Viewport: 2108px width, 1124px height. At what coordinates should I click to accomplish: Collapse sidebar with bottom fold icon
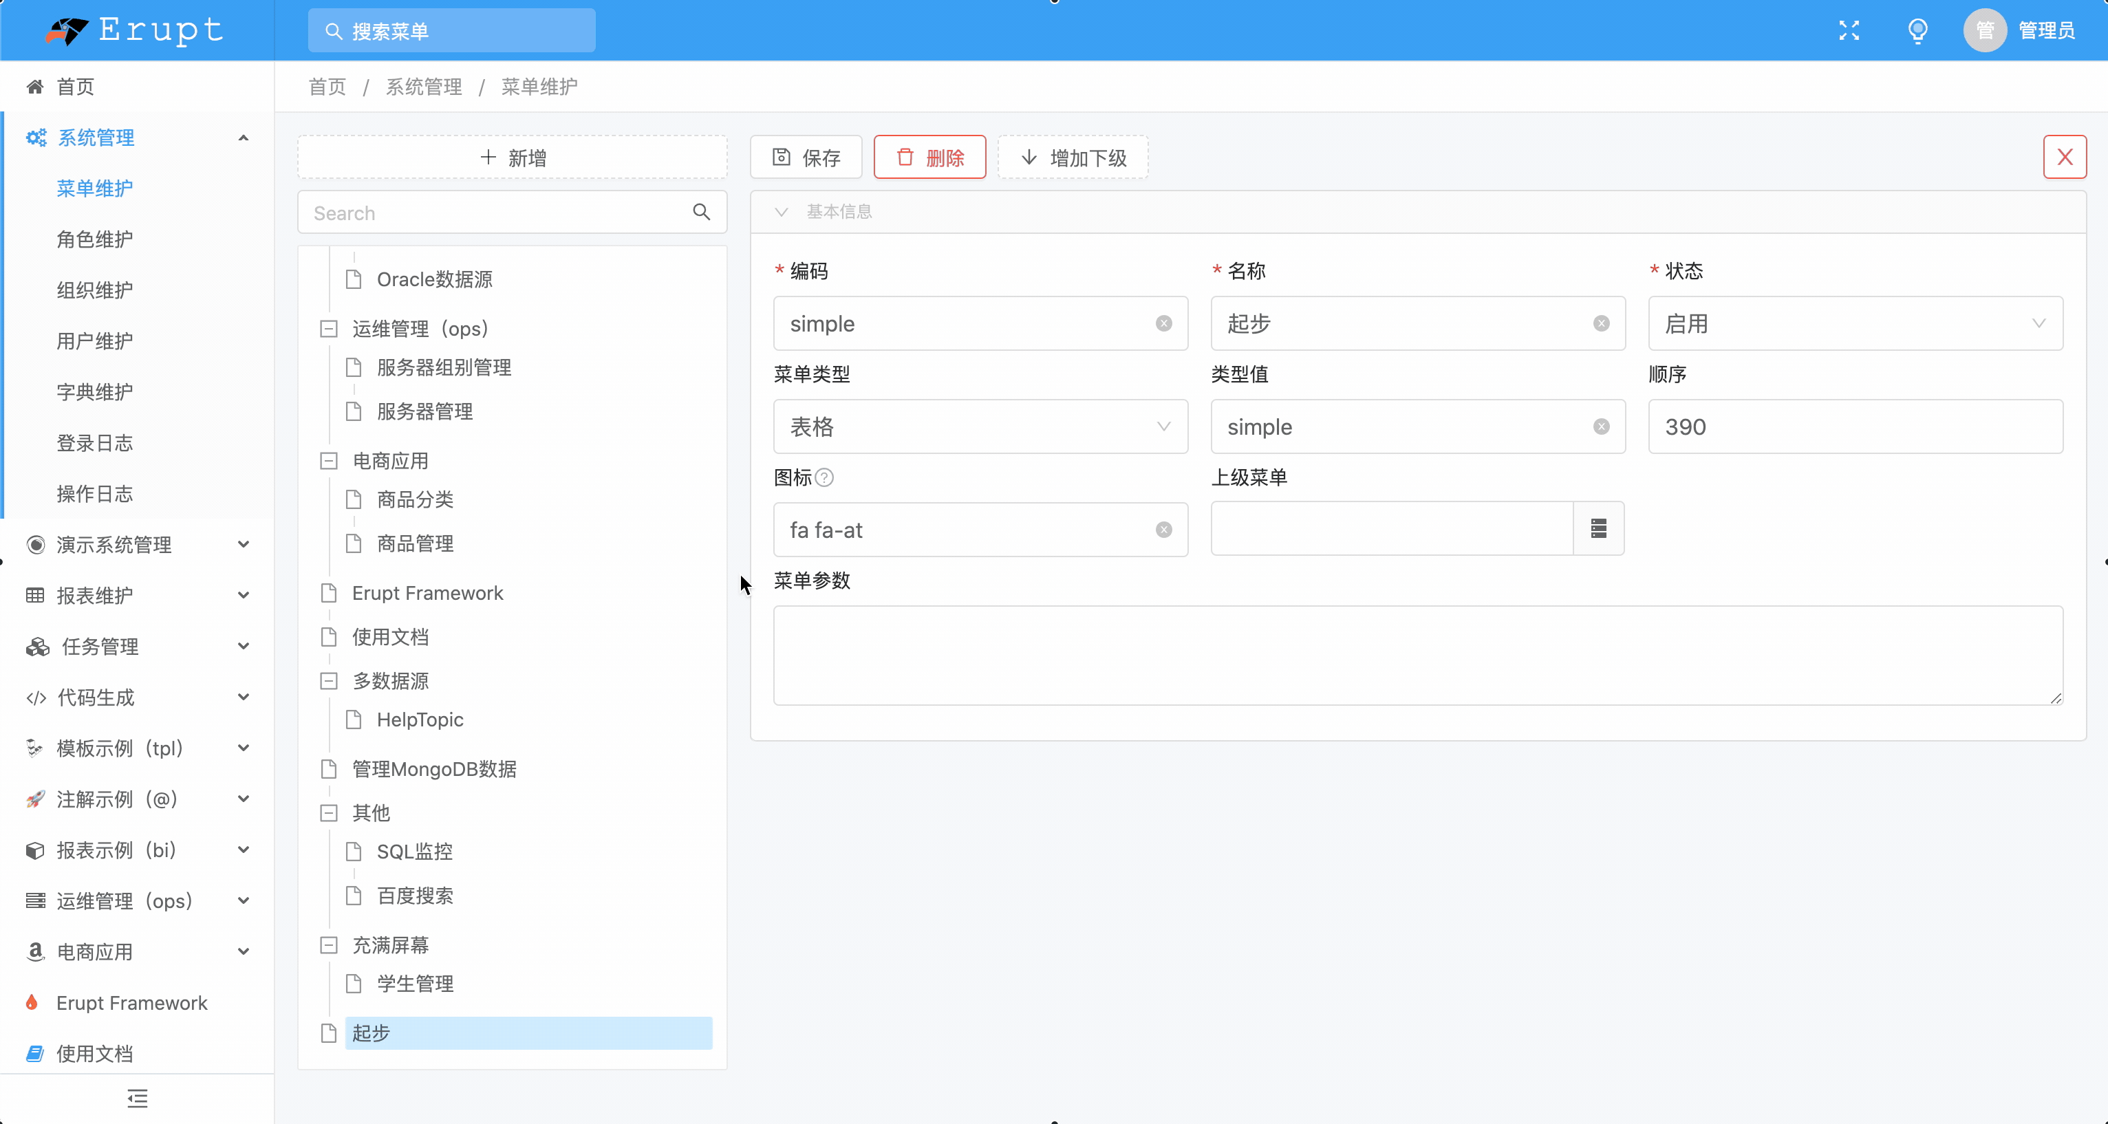138,1098
